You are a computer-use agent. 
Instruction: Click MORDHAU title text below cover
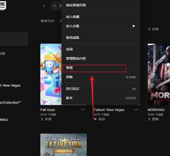coord(156,110)
